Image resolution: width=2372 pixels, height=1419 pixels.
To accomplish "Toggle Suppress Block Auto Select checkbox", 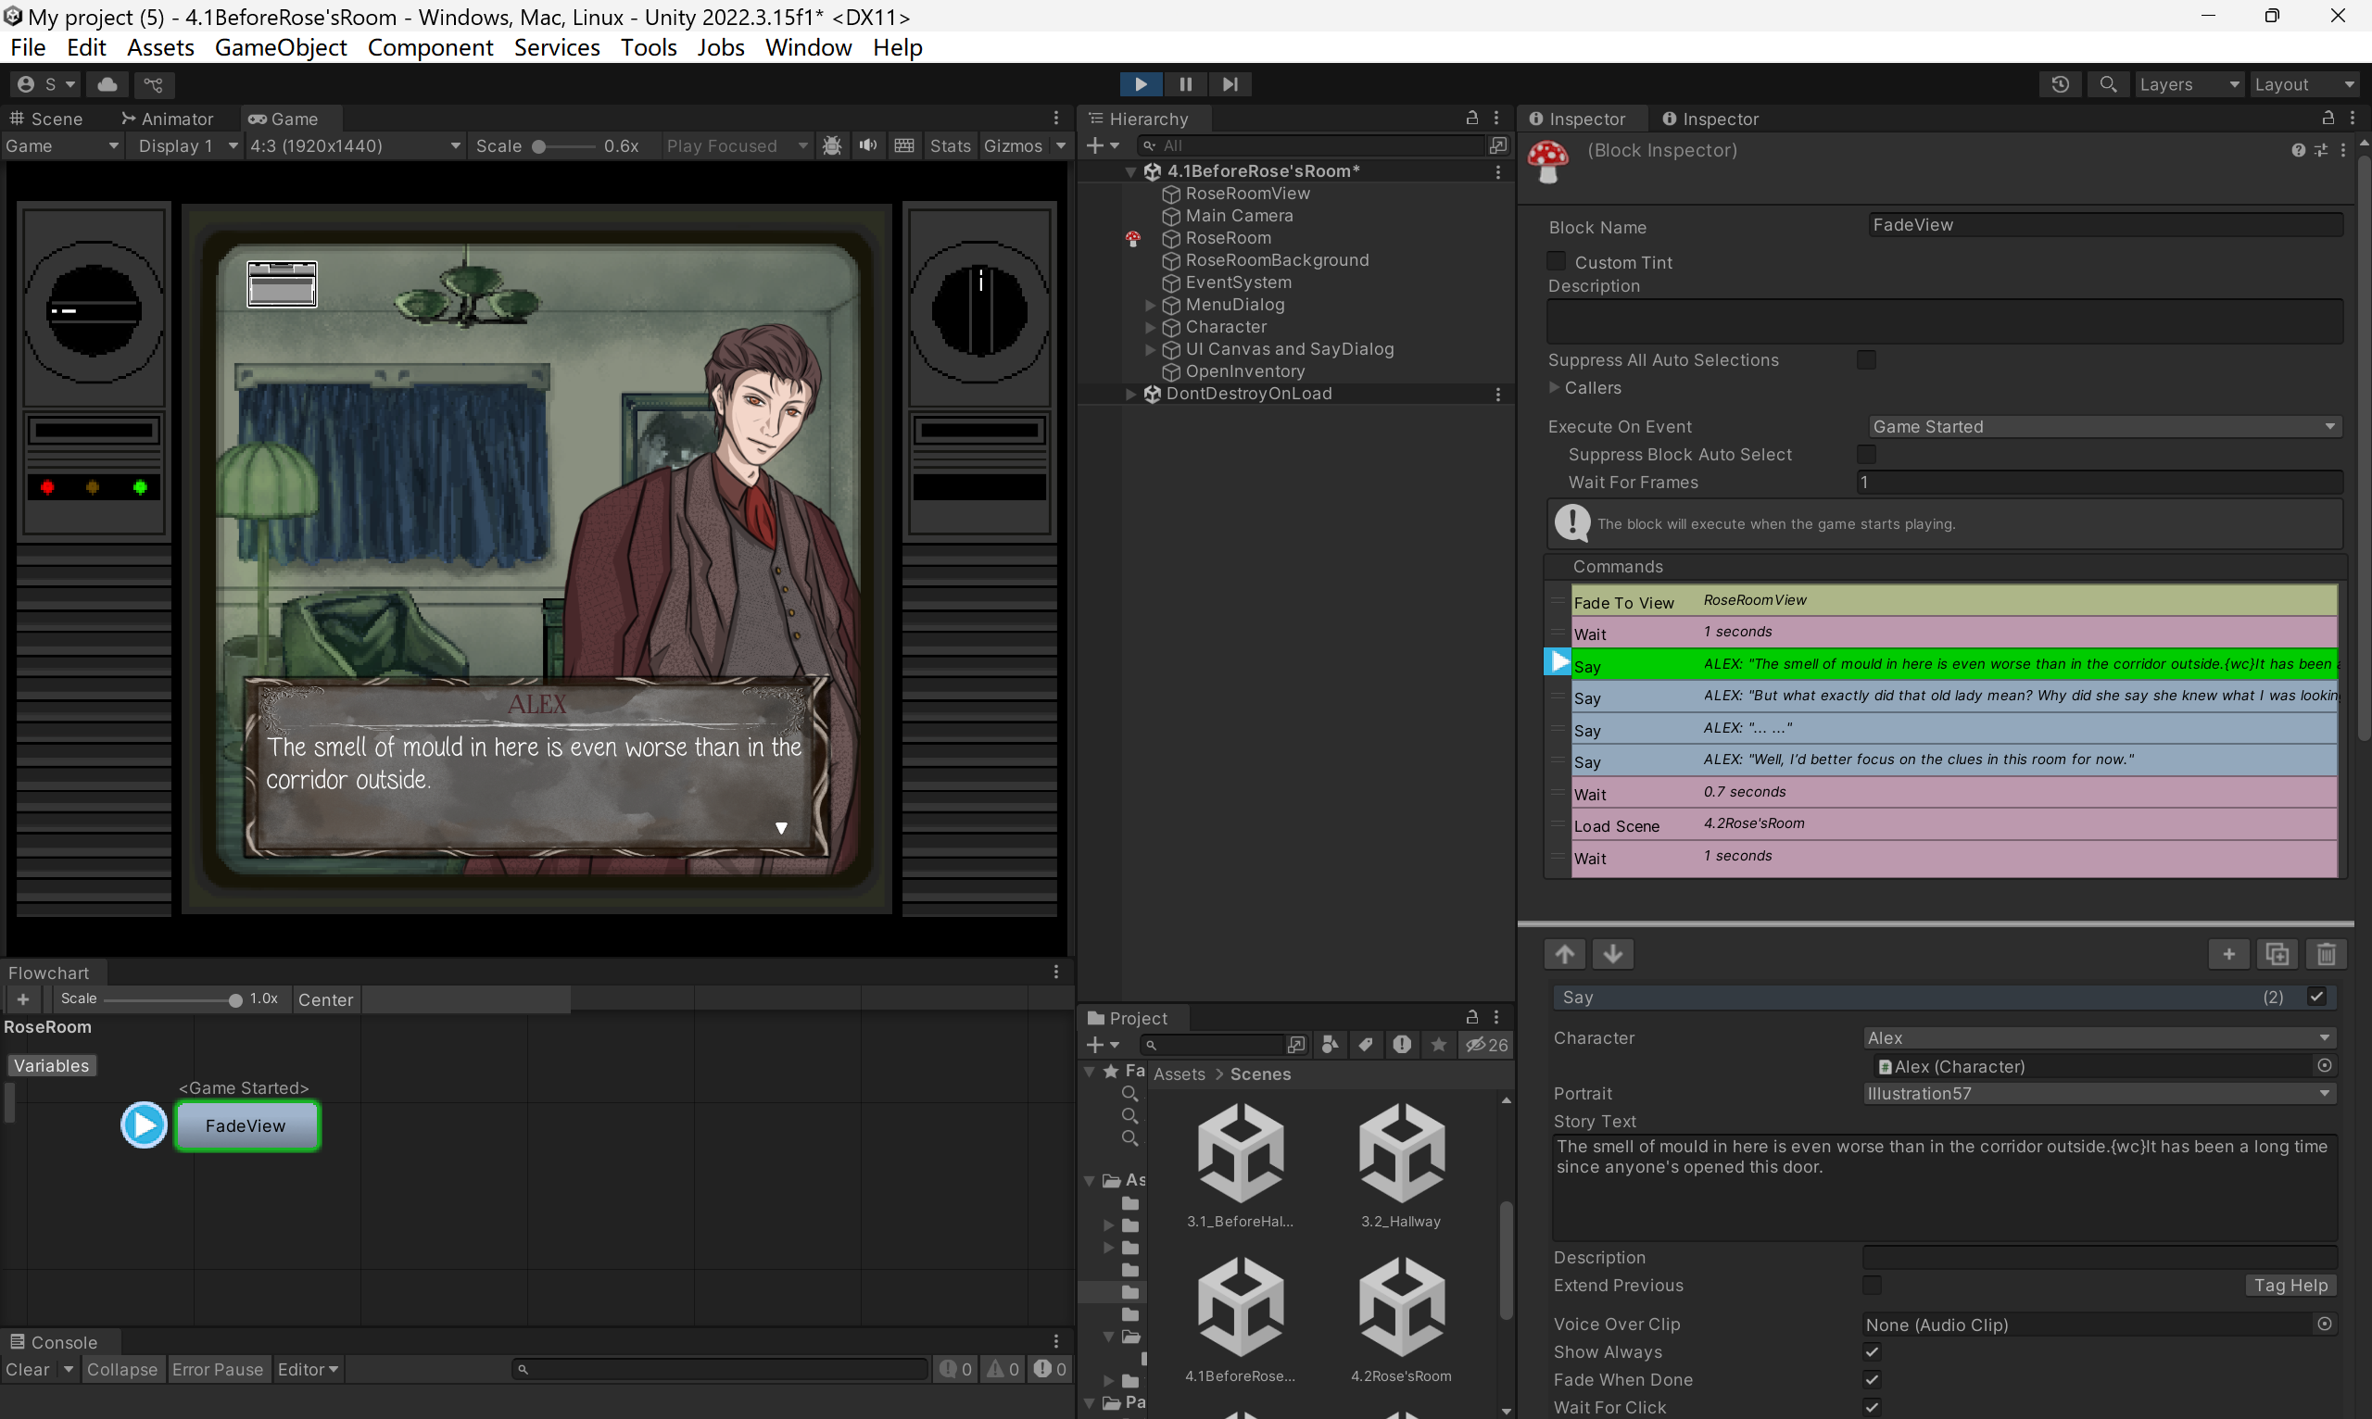I will pos(1866,454).
